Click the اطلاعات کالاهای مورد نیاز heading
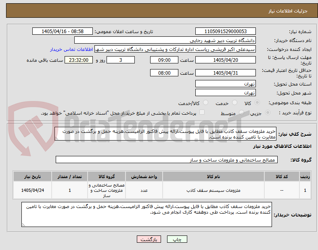Image resolution: width=318 pixels, height=250 pixels. click(282, 146)
